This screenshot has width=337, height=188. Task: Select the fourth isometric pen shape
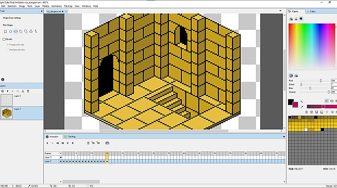click(x=21, y=31)
